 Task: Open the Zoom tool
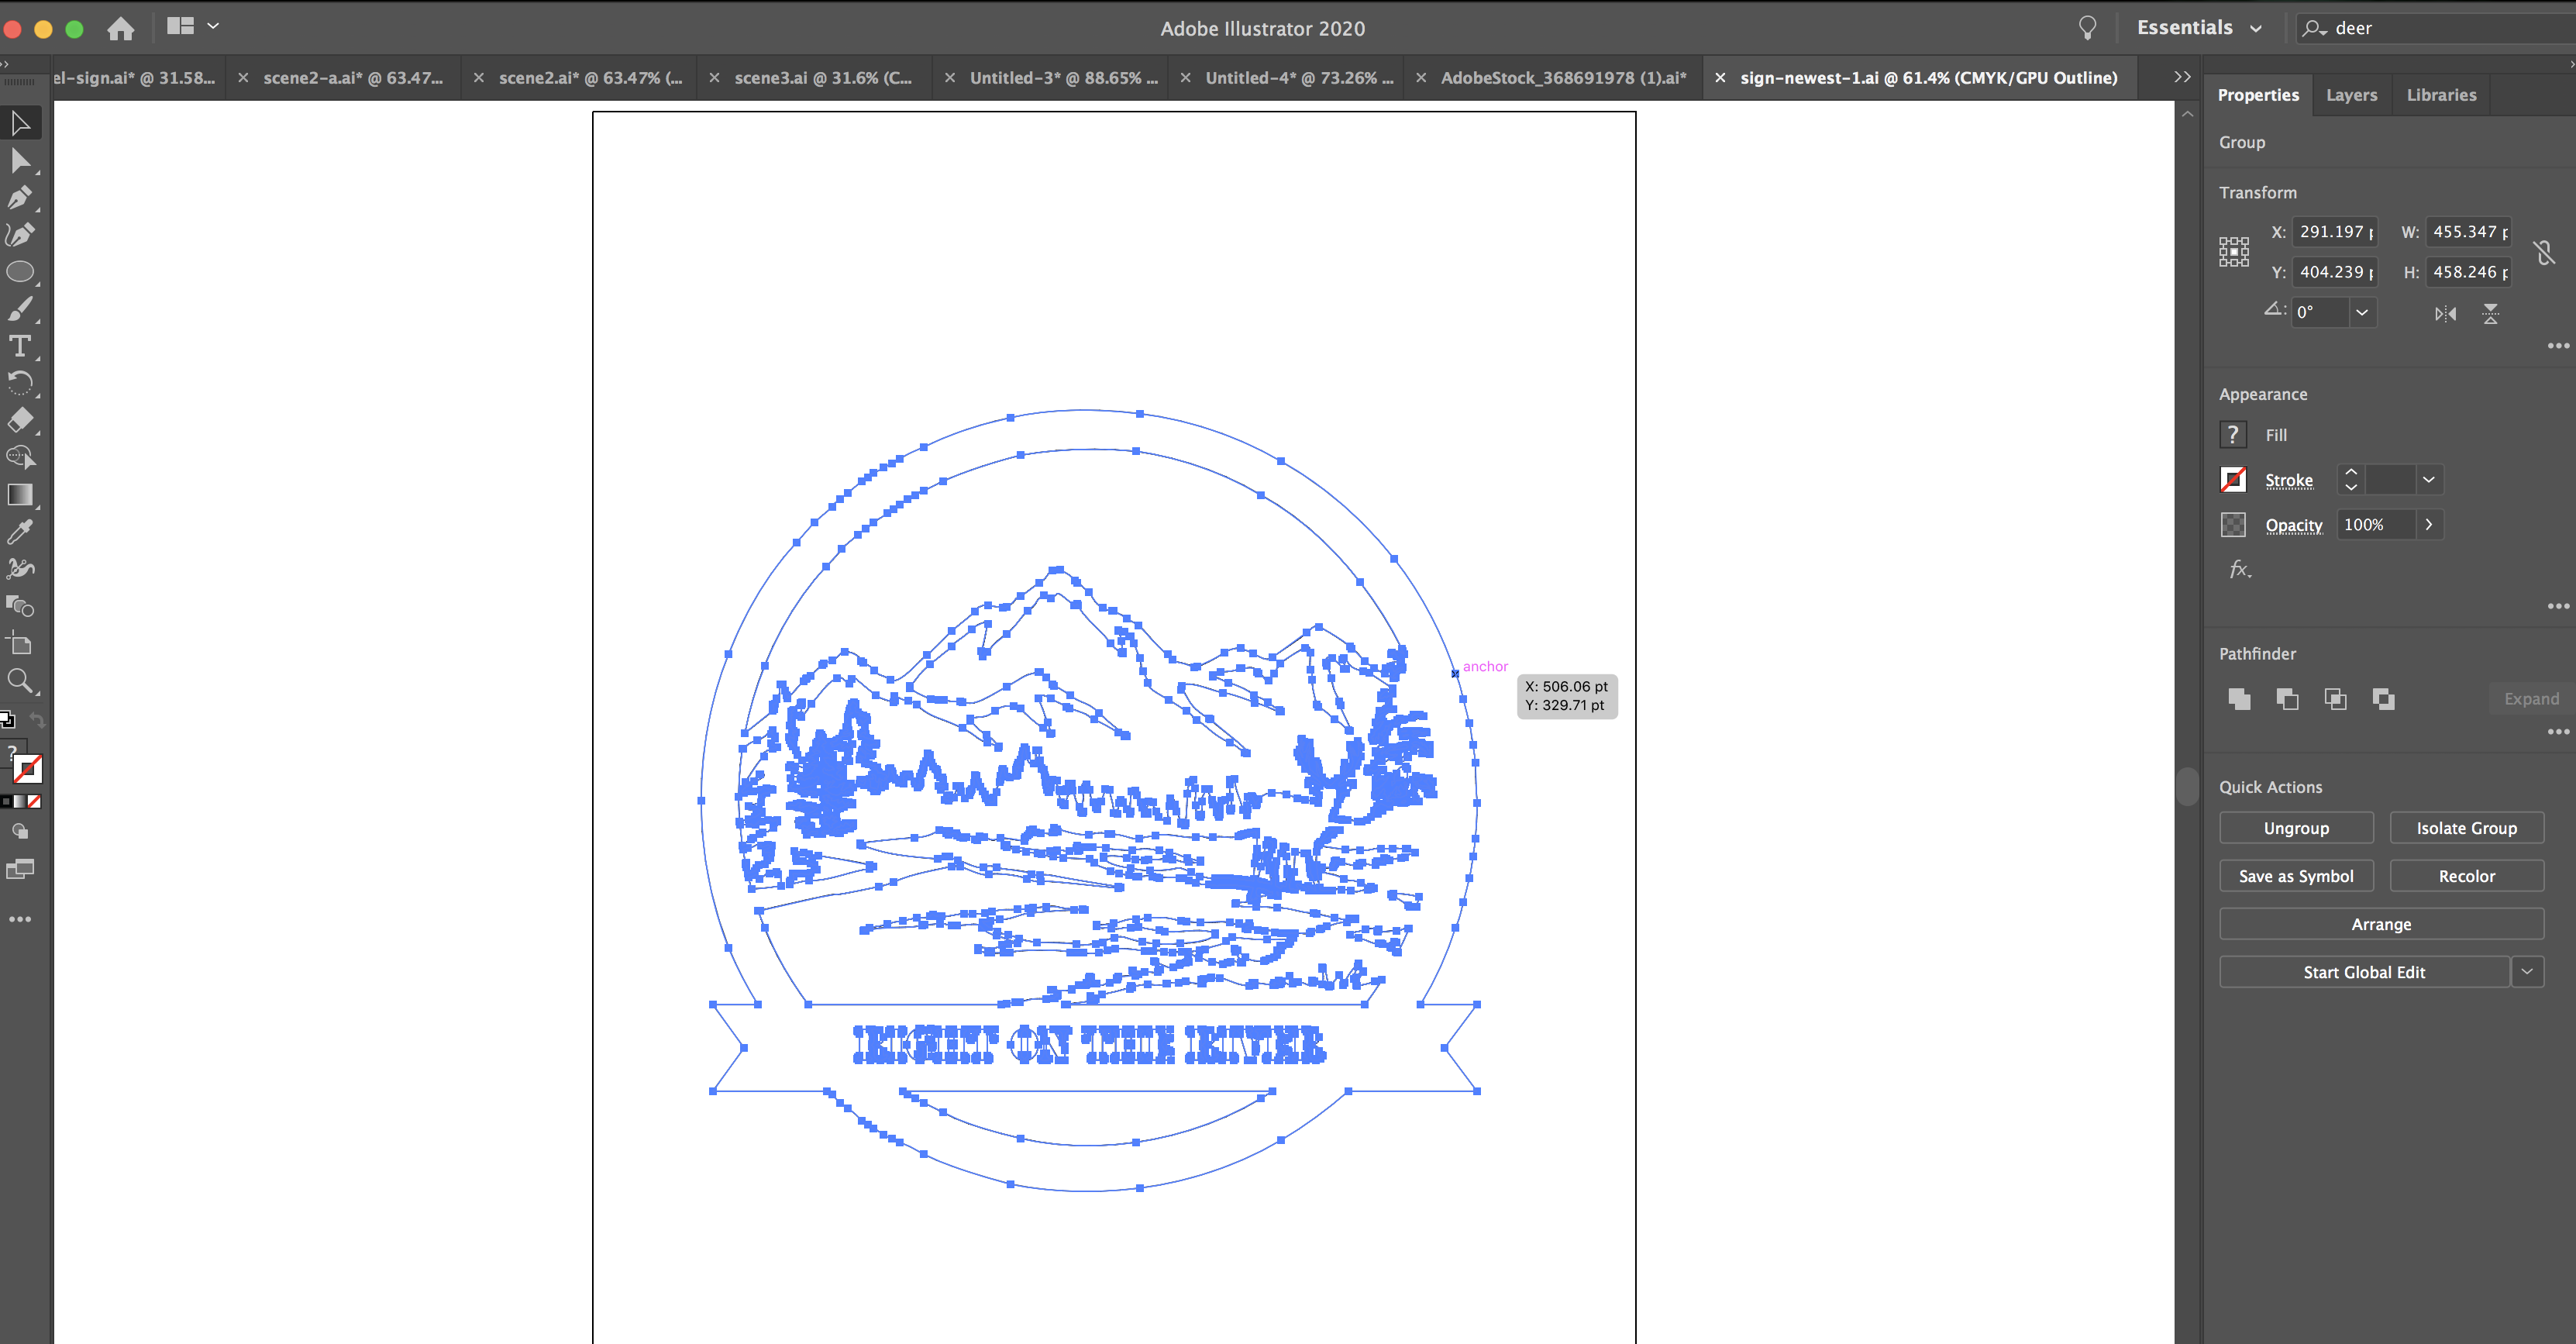20,681
